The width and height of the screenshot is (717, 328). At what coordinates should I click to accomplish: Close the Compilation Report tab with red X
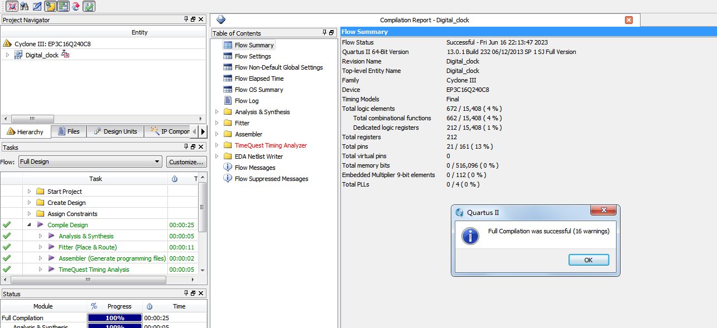click(629, 20)
